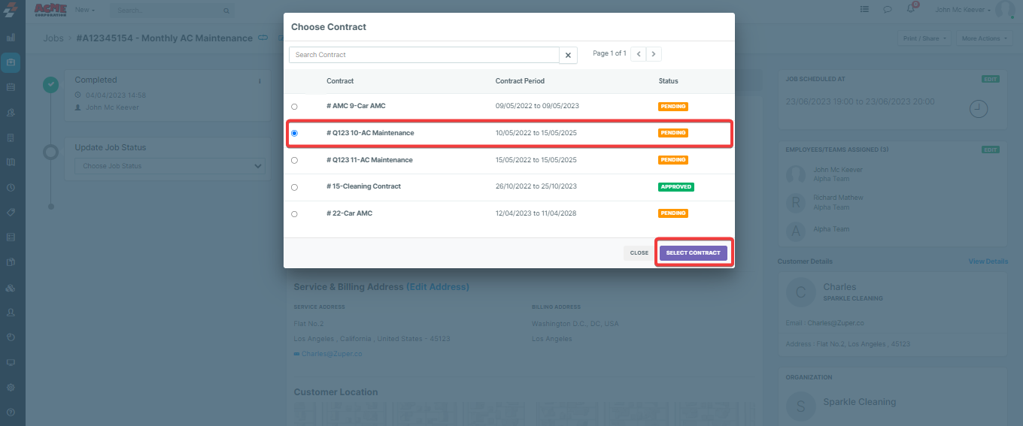Click the jobs briefcase icon in sidebar
This screenshot has width=1023, height=426.
pyautogui.click(x=11, y=62)
